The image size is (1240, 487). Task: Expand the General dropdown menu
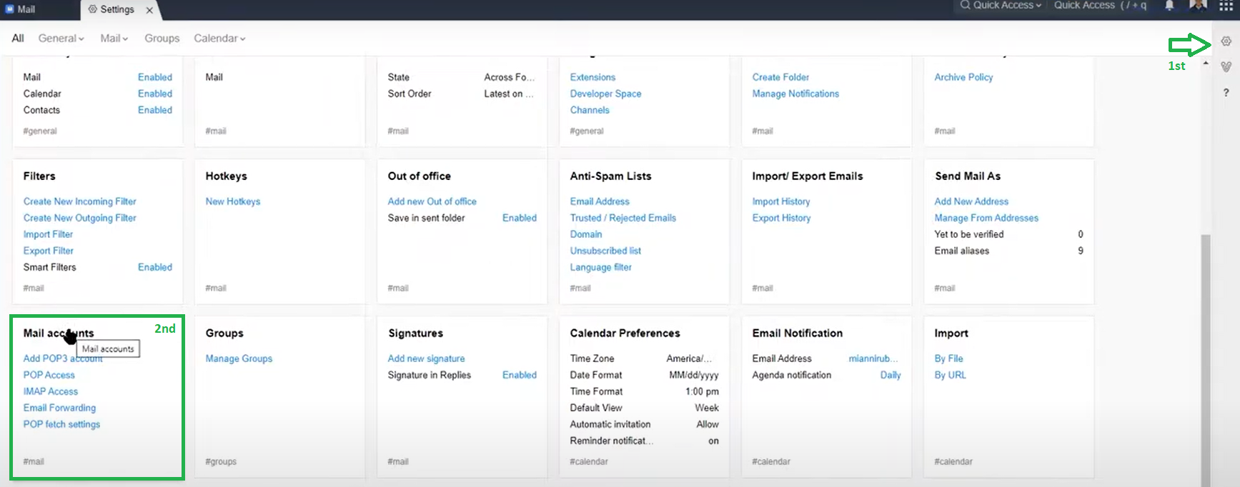61,39
